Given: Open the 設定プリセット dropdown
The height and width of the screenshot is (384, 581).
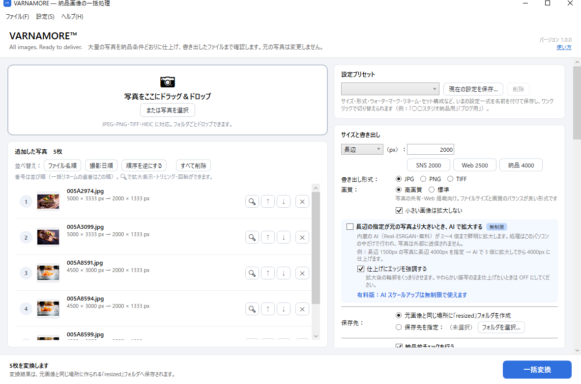Looking at the screenshot, I should point(390,89).
